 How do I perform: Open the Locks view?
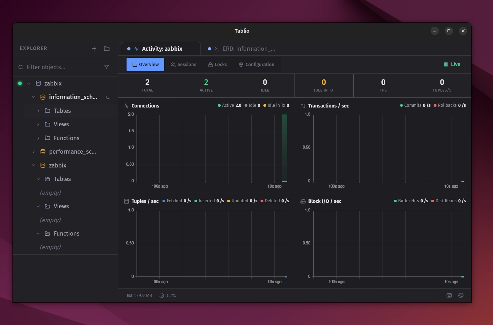217,65
